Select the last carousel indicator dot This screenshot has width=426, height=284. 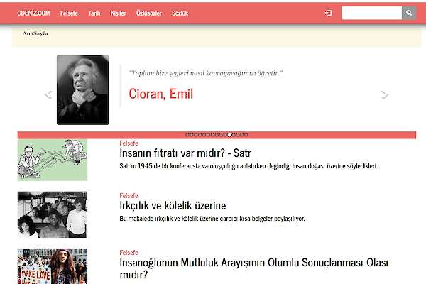246,134
